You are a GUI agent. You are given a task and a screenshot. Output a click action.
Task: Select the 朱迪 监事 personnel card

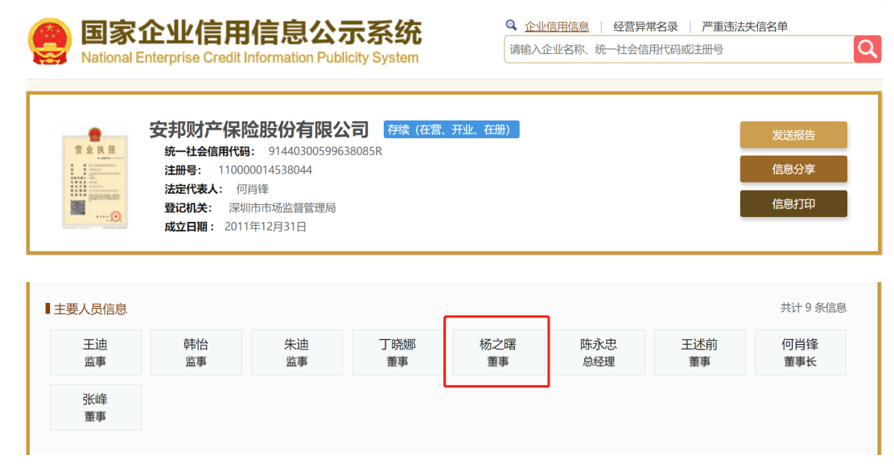pyautogui.click(x=296, y=353)
